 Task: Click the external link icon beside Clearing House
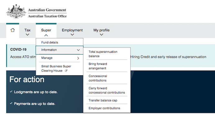click(x=66, y=71)
